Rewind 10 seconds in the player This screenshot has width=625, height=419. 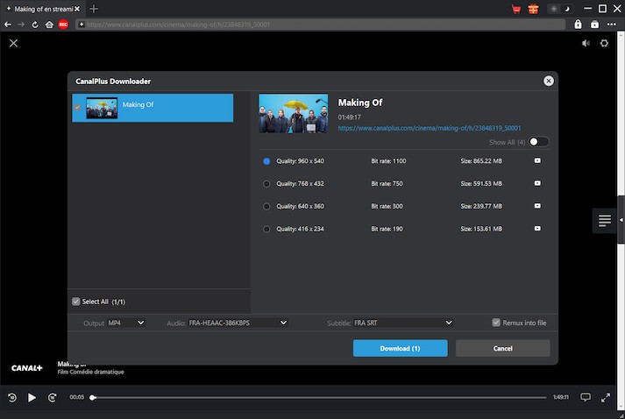12,397
